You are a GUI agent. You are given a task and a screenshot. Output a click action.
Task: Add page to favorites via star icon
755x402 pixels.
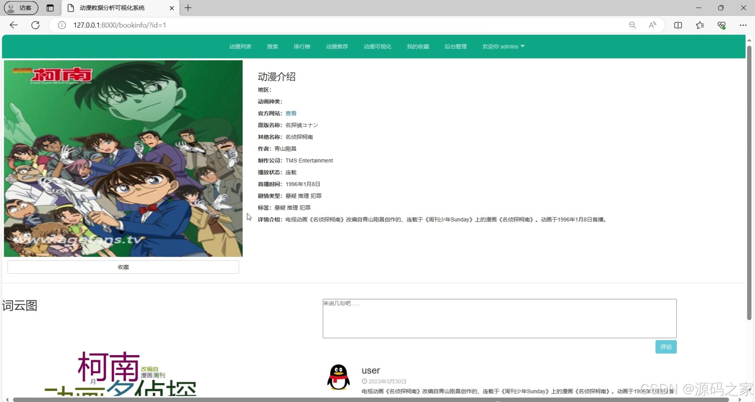coord(700,25)
